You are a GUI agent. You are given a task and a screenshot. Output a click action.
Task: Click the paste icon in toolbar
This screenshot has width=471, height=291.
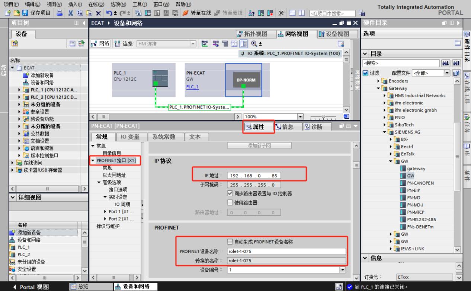(x=89, y=13)
